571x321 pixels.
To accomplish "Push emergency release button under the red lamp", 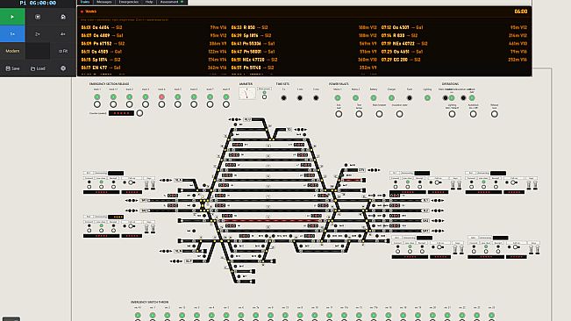I will tap(161, 104).
